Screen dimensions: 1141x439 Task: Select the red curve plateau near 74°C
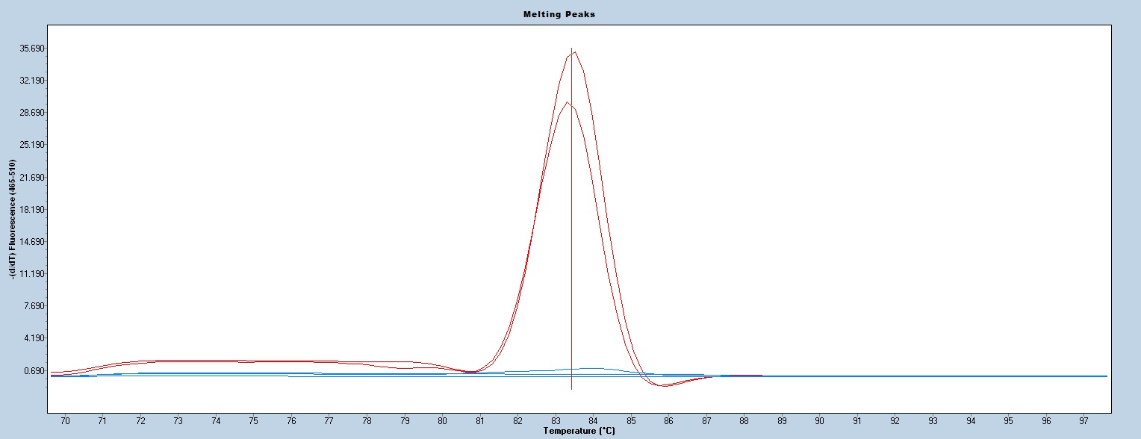[x=216, y=361]
